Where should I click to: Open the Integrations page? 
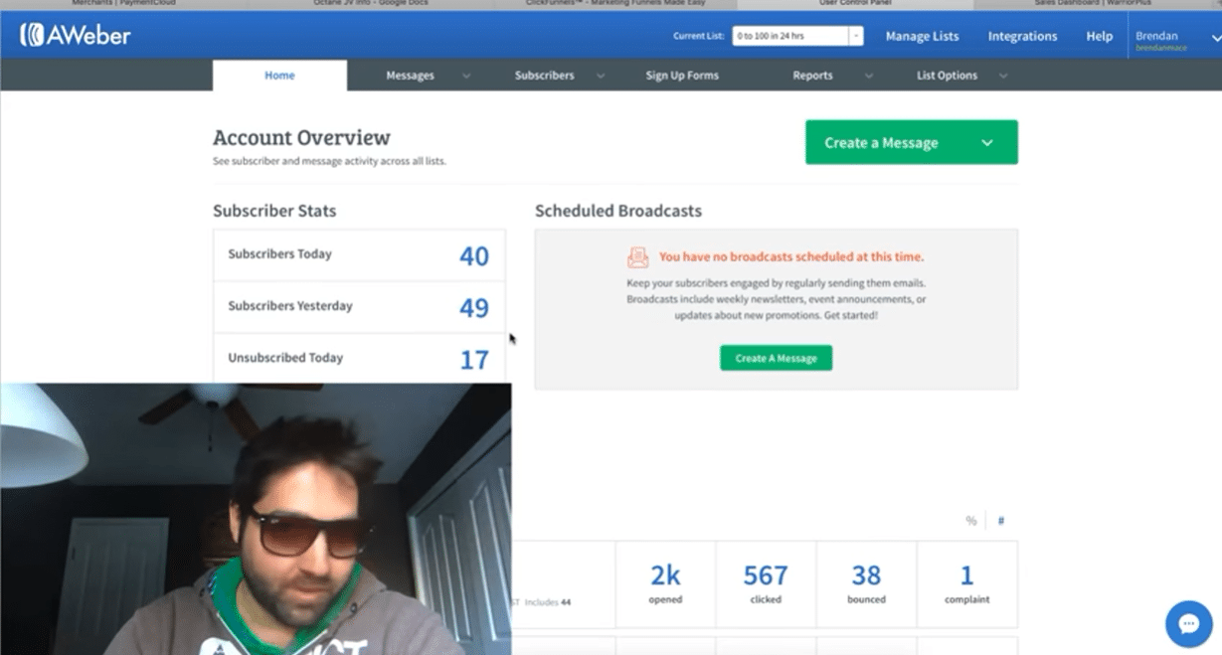[x=1022, y=36]
